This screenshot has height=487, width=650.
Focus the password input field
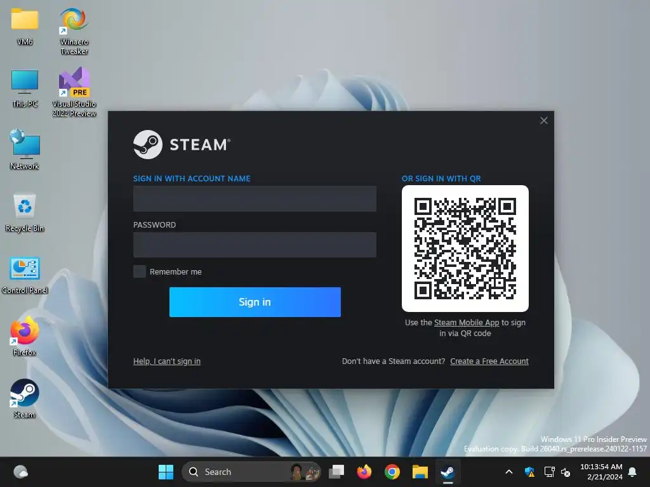[x=255, y=245]
